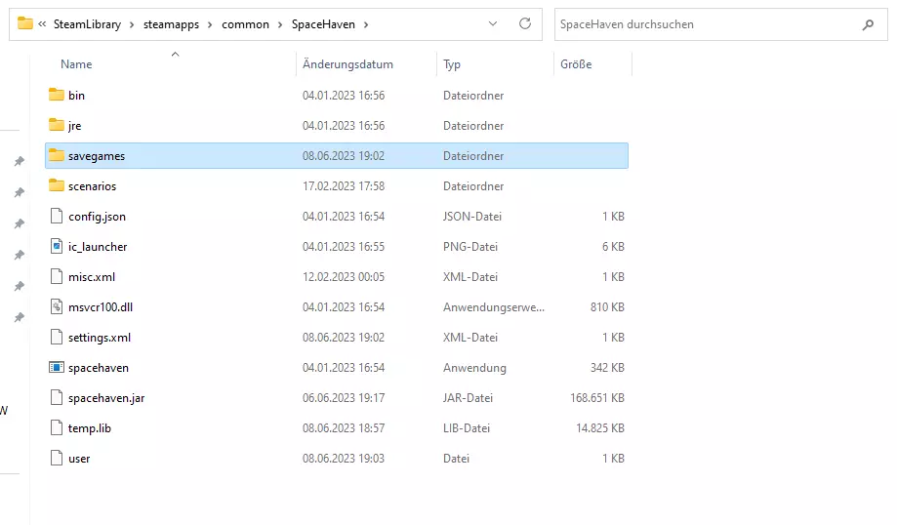Expand the chevron after SteamLibrary breadcrumb
The width and height of the screenshot is (897, 525).
[x=132, y=24]
